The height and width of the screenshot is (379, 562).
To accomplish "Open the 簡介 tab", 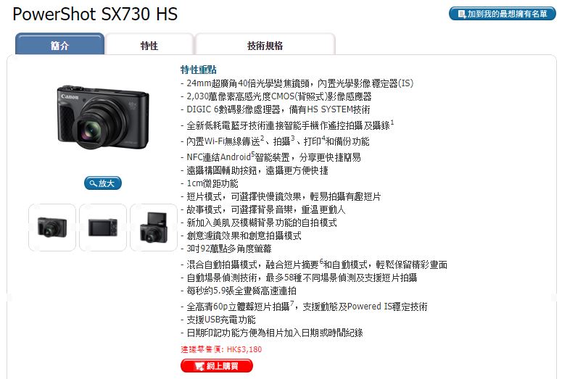I will [x=59, y=44].
